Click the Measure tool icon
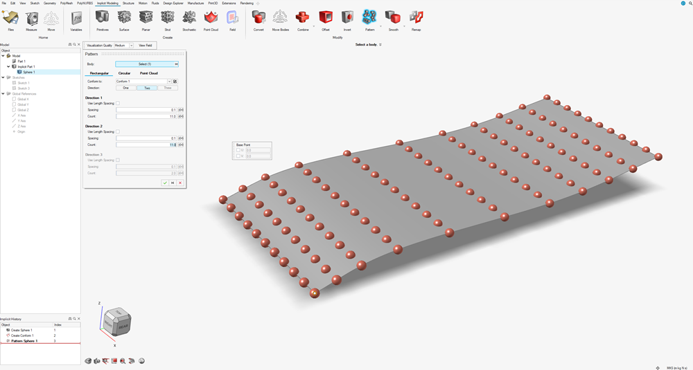 click(31, 19)
